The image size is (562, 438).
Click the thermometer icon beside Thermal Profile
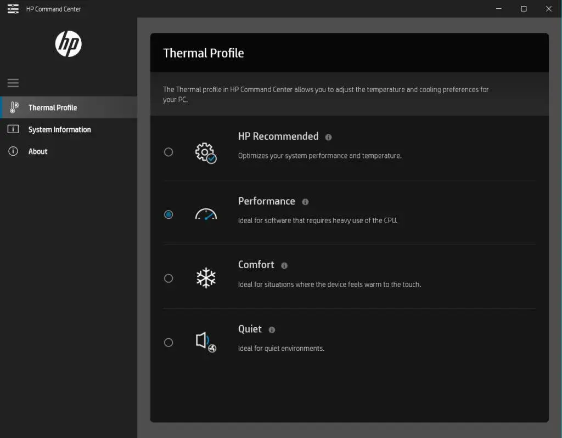pyautogui.click(x=14, y=107)
